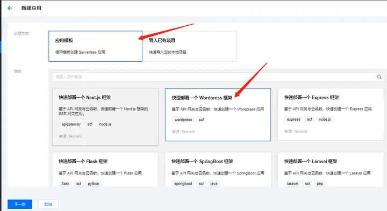Choose the Next.js 框架 template card
Image resolution: width=387 pixels, height=211 pixels.
105,117
